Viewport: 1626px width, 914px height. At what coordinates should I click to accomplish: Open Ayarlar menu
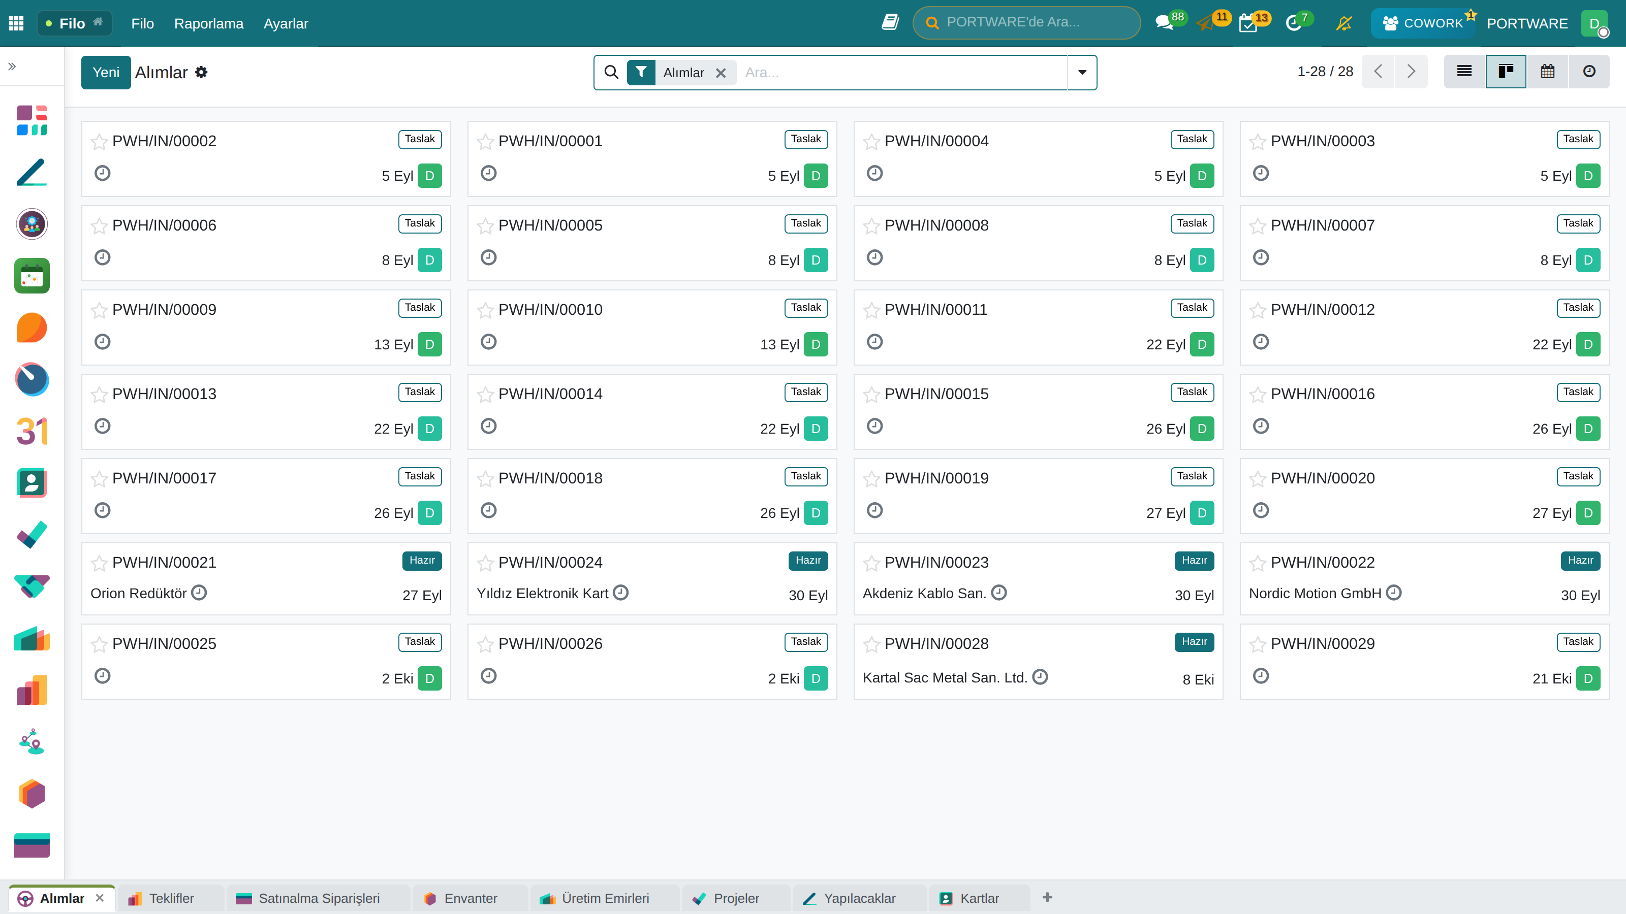pos(286,23)
